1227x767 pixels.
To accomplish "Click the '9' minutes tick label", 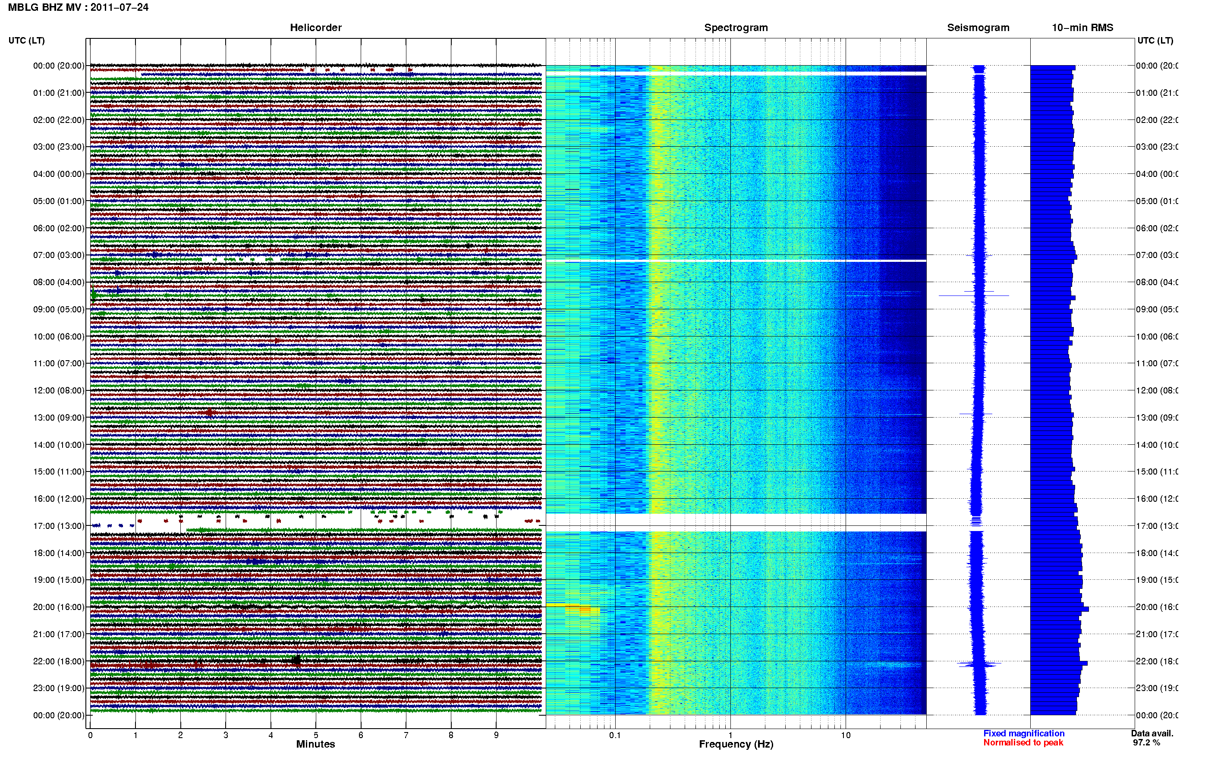I will [x=496, y=735].
